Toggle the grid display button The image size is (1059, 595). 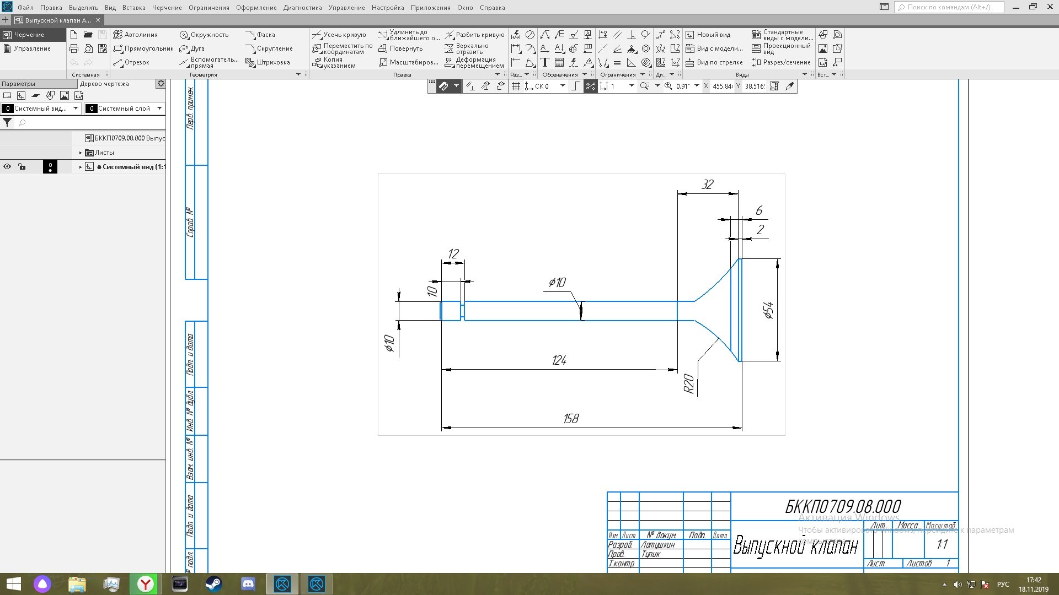pos(516,86)
